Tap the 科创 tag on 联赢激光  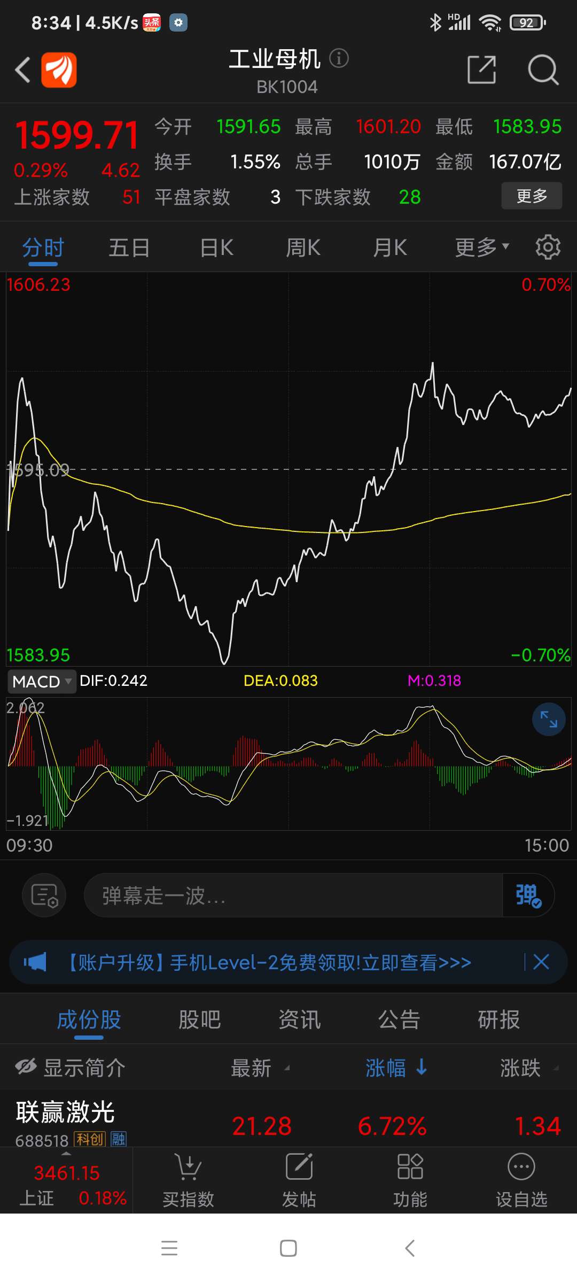(89, 1139)
